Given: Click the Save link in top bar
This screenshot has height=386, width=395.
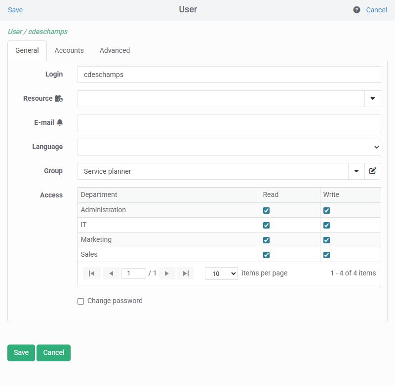Looking at the screenshot, I should coord(15,10).
